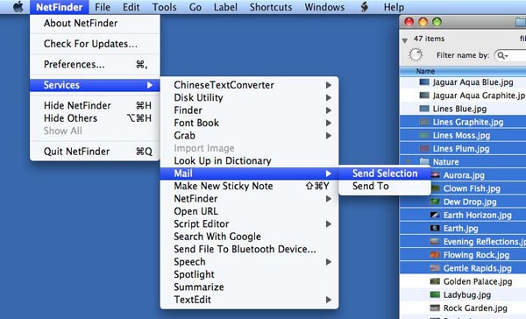526x319 pixels.
Task: Click the Dew Drop.jpg thumbnail icon
Action: [x=435, y=202]
